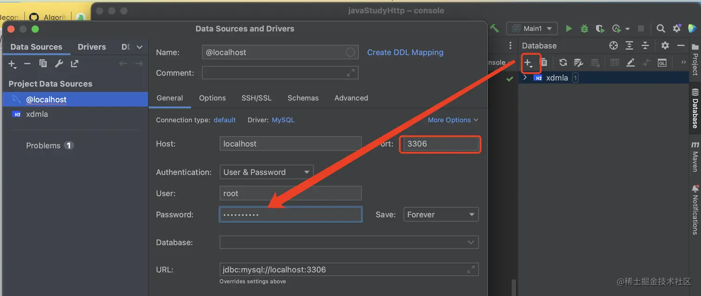701x296 pixels.
Task: Duplicate the selected data source in dialog
Action: [x=43, y=64]
